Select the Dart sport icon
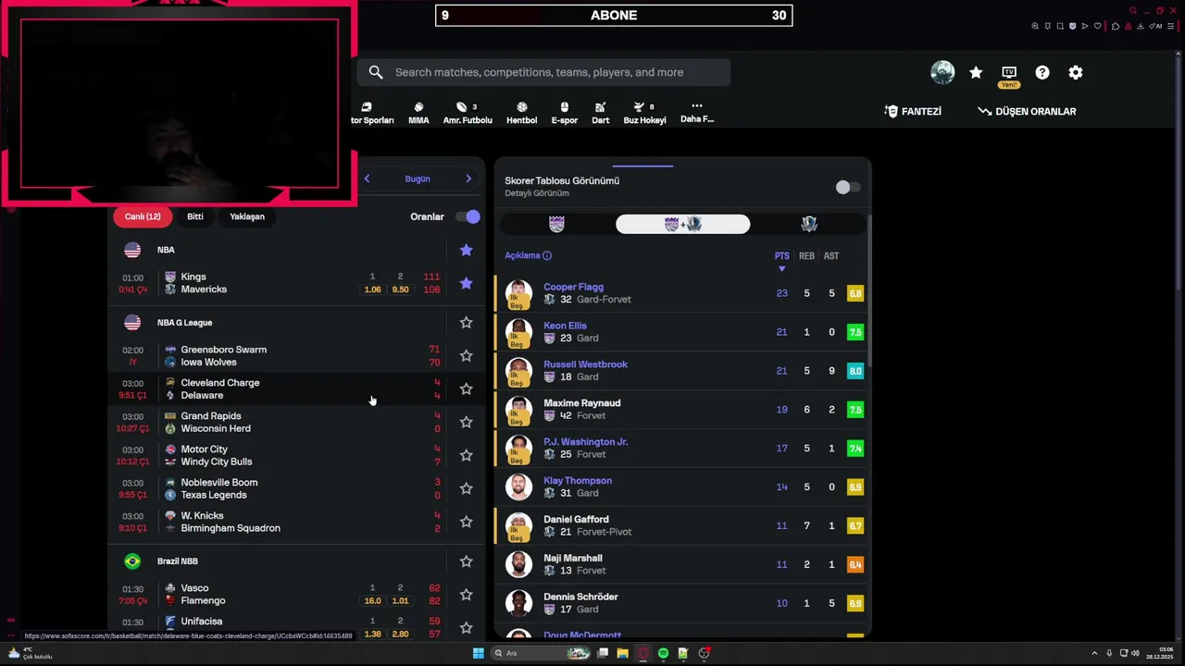The width and height of the screenshot is (1185, 666). click(601, 113)
